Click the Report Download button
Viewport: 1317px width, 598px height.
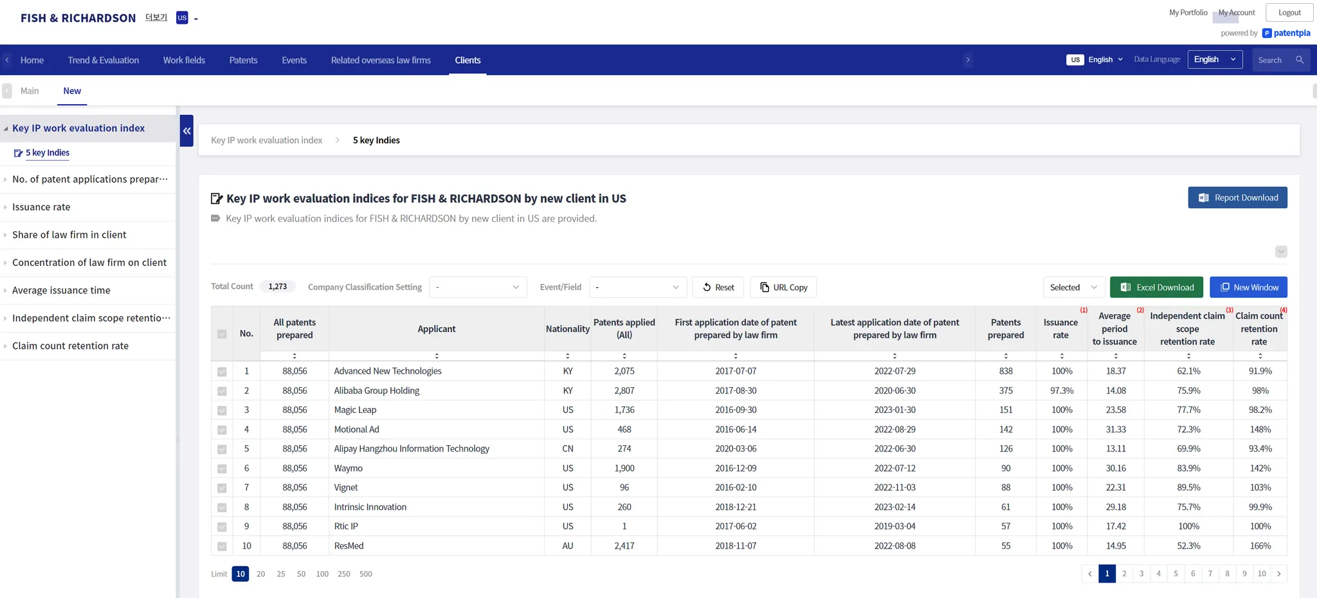point(1237,198)
